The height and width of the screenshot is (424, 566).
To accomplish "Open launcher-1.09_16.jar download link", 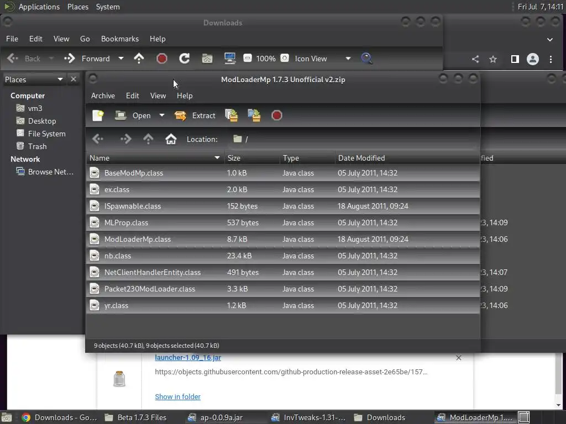I will [x=188, y=357].
